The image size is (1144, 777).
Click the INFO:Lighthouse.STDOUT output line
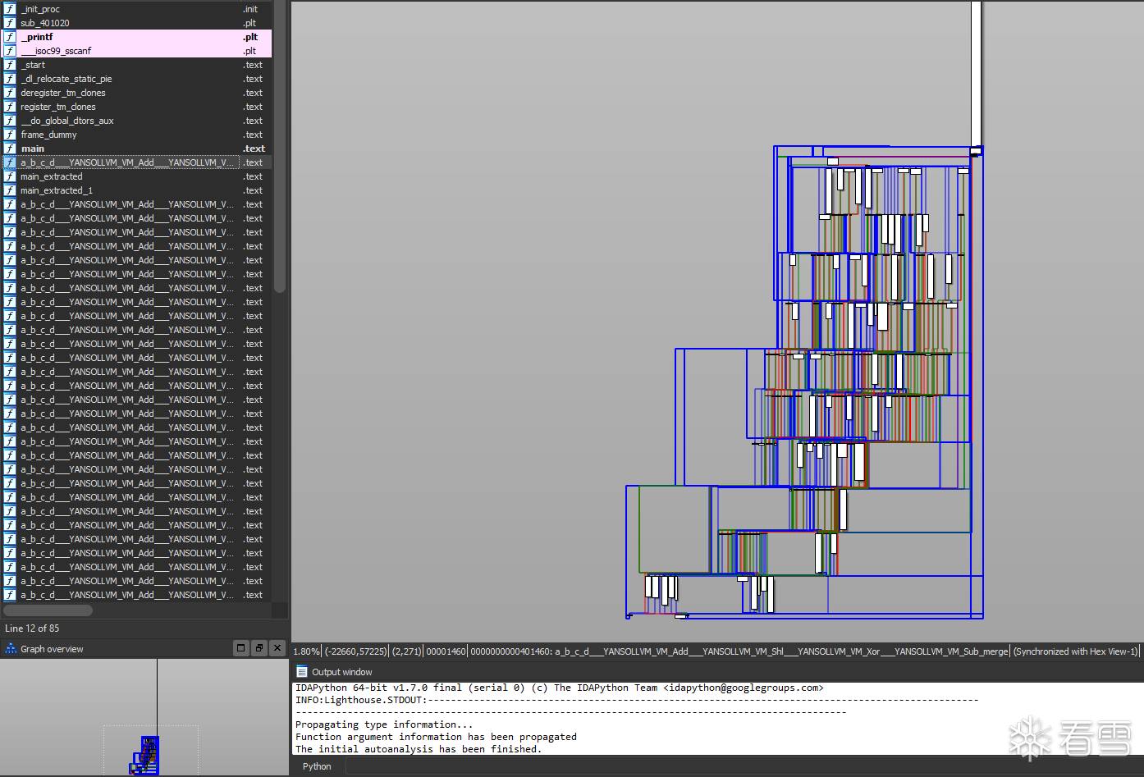tap(637, 700)
